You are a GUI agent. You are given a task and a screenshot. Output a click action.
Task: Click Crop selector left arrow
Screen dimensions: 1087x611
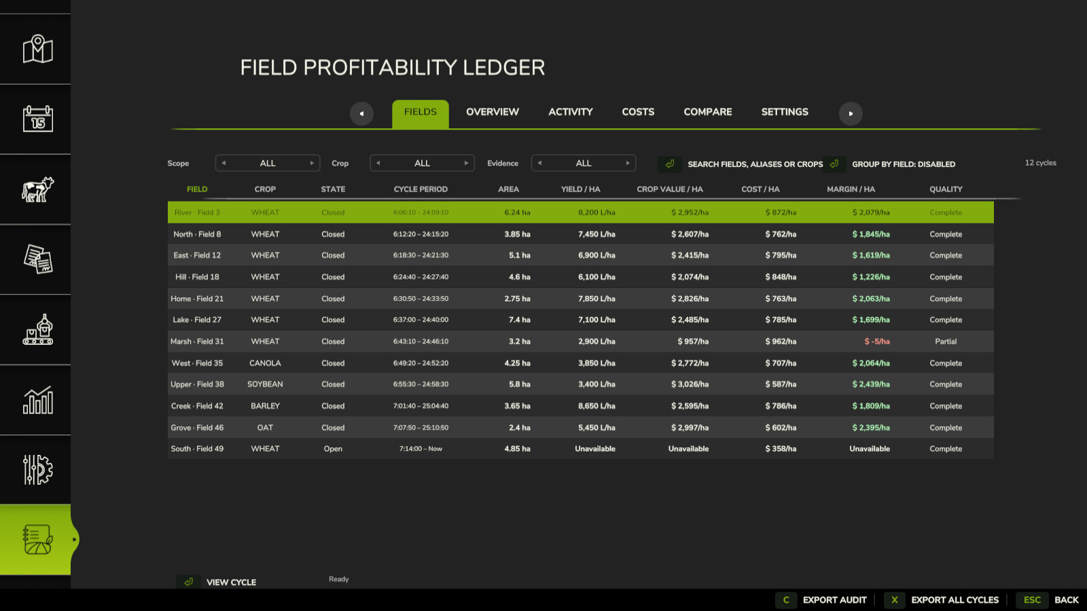[x=378, y=163]
